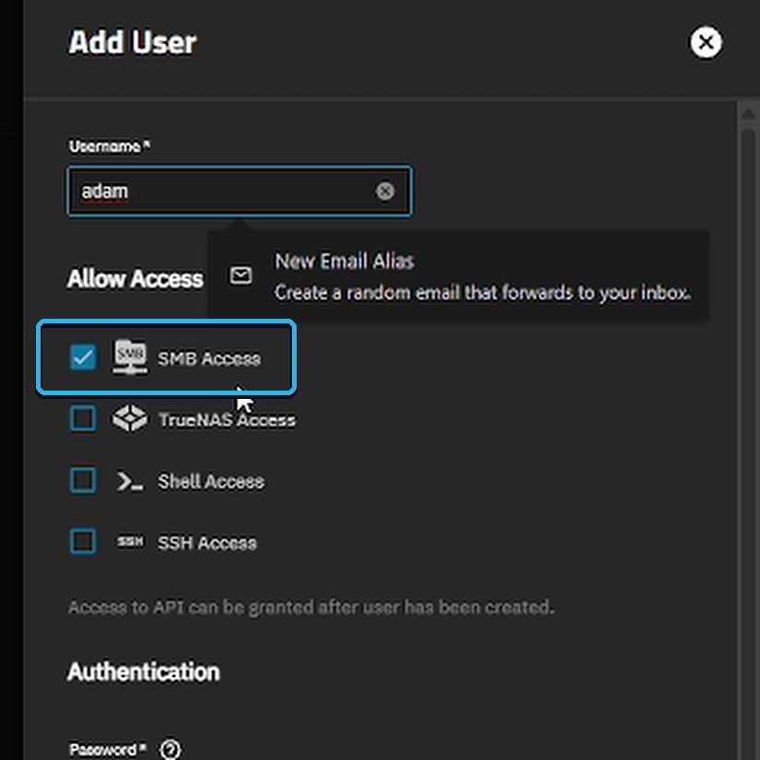Uncheck the SMB Access checkbox
Viewport: 760px width, 760px height.
pyautogui.click(x=83, y=357)
